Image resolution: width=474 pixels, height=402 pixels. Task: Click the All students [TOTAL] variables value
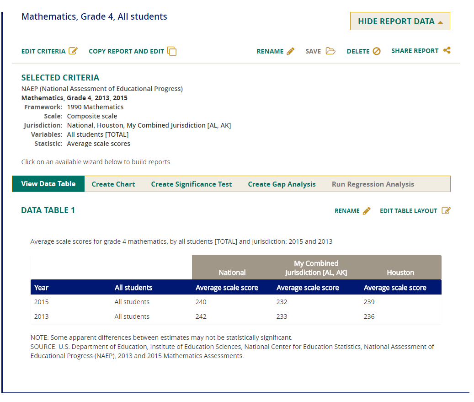coord(98,134)
